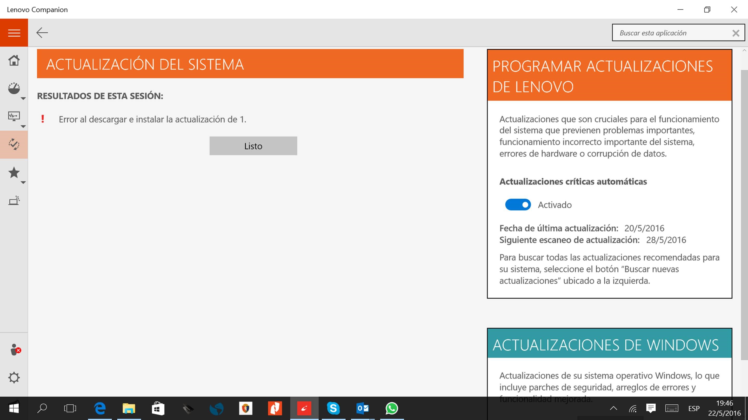The width and height of the screenshot is (748, 420).
Task: Click next scan date '28/5/2016'
Action: point(666,240)
